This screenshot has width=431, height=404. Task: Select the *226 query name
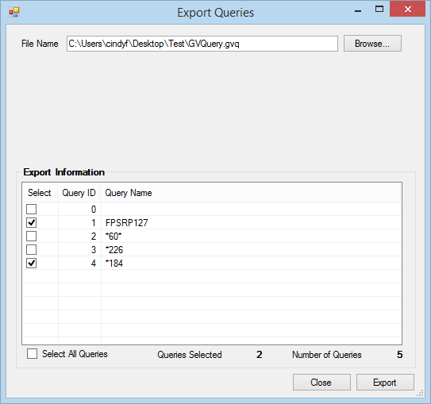tap(114, 249)
